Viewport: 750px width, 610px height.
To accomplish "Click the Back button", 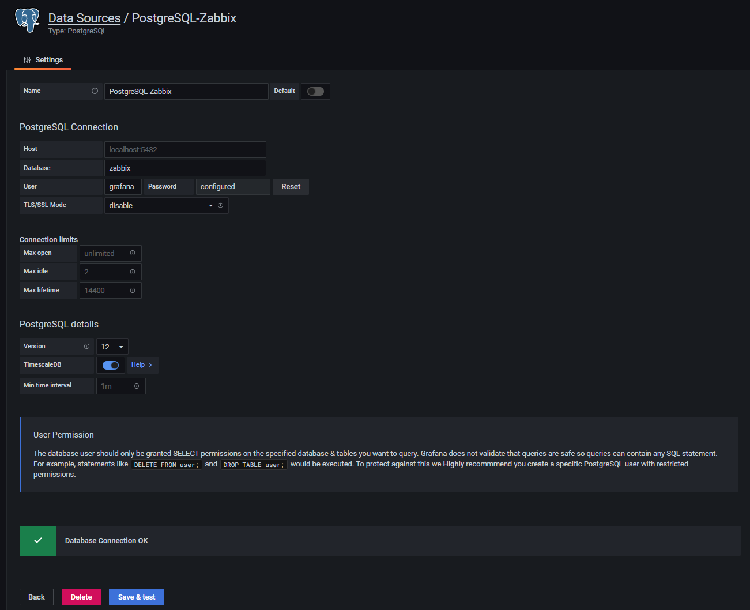I will click(36, 597).
